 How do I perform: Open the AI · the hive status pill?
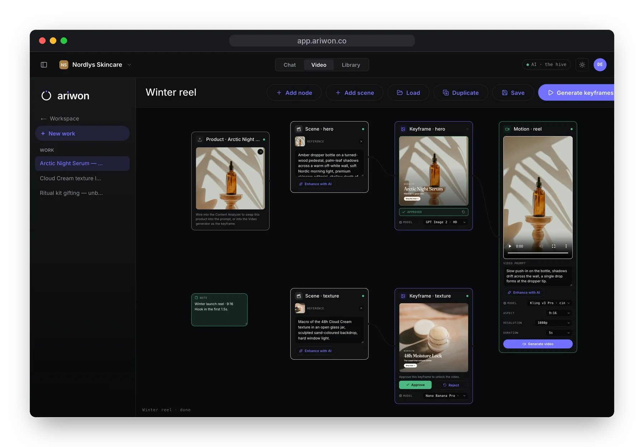(546, 64)
